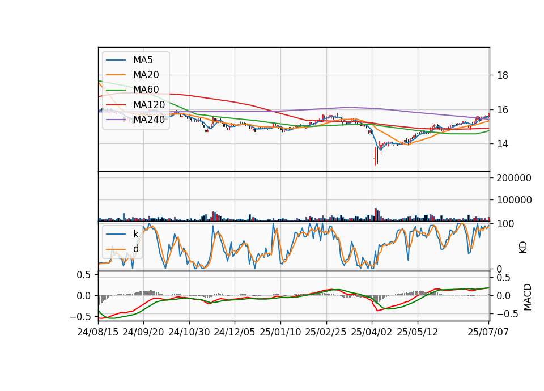This screenshot has height=391, width=544.
Task: Click the 24/10/30 date tick label
Action: [189, 332]
